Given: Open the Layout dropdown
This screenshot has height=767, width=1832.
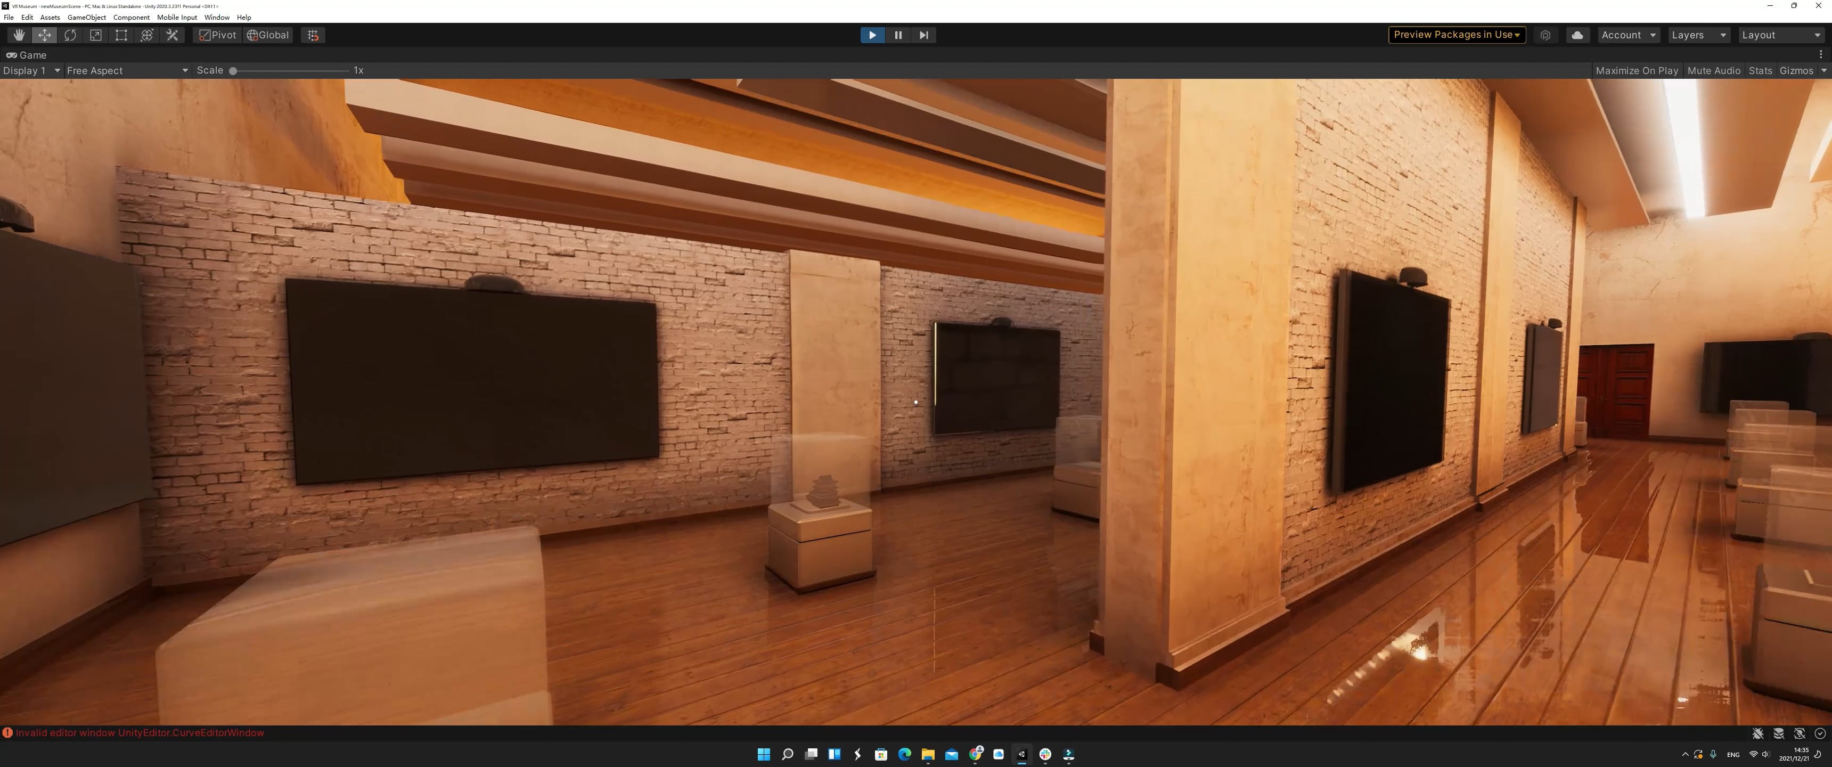Looking at the screenshot, I should (x=1781, y=35).
